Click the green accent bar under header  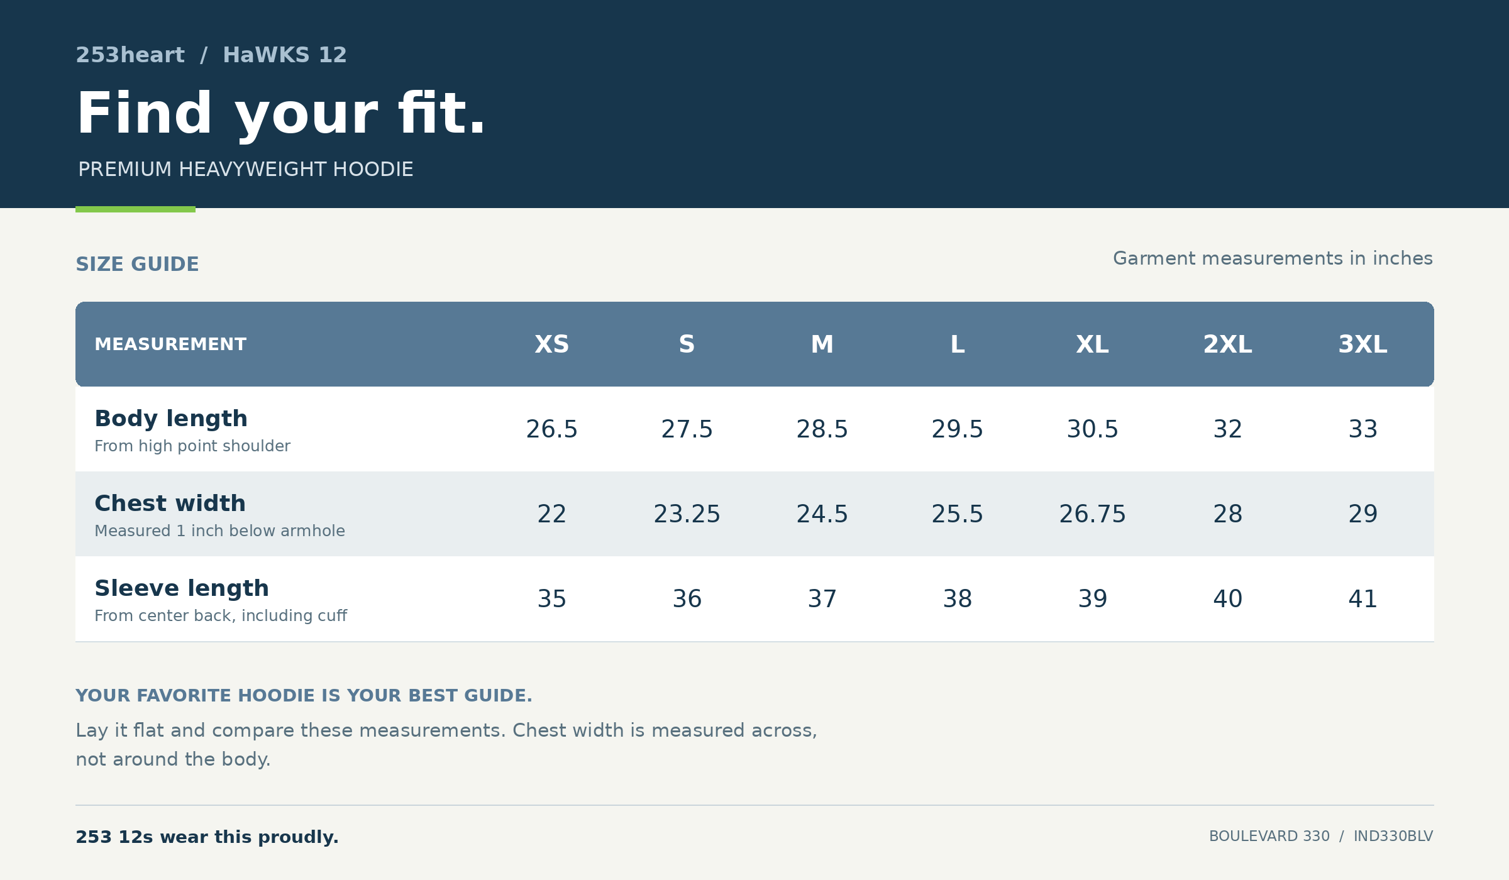point(135,209)
